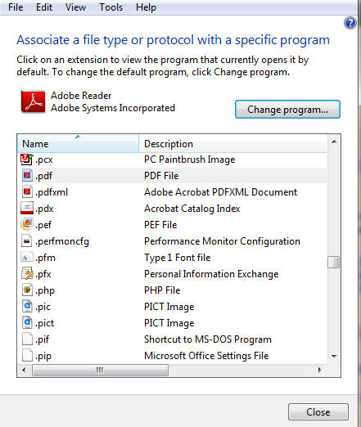
Task: Click the Adobe Reader program icon
Action: click(33, 101)
